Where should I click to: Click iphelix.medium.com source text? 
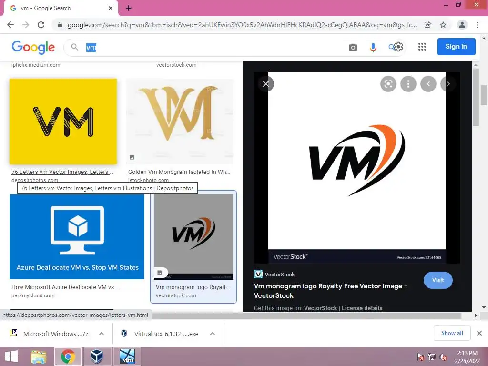point(36,65)
